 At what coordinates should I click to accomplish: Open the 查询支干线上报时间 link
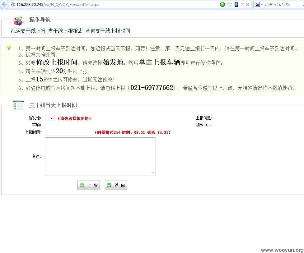click(x=108, y=31)
